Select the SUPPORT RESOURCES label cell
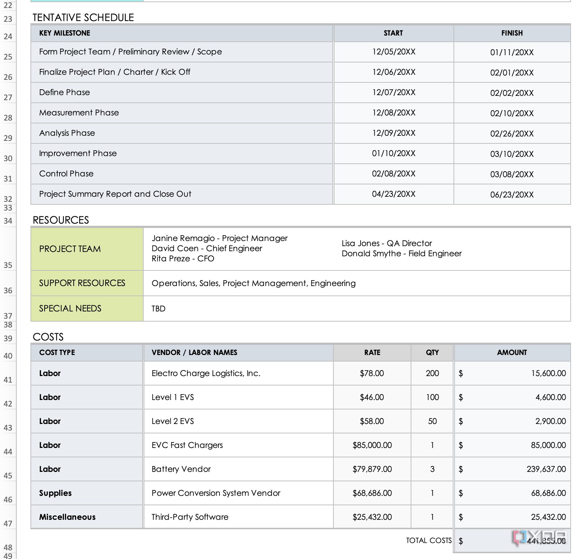Viewport: 579px width, 559px height. point(87,283)
